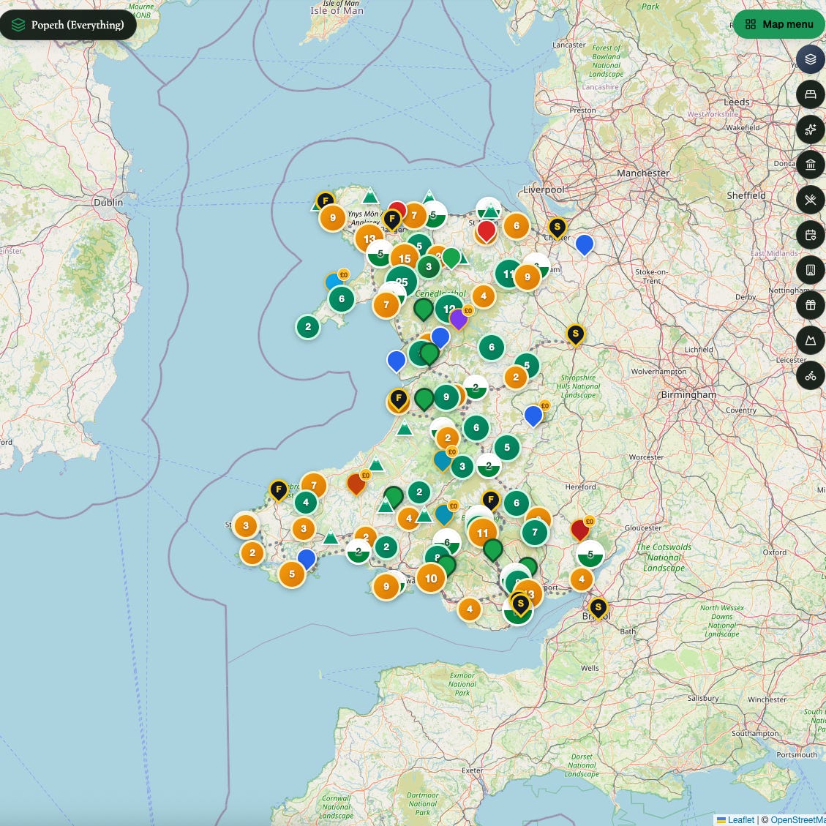Expand the green 25 marker cluster
826x826 pixels.
click(x=402, y=281)
